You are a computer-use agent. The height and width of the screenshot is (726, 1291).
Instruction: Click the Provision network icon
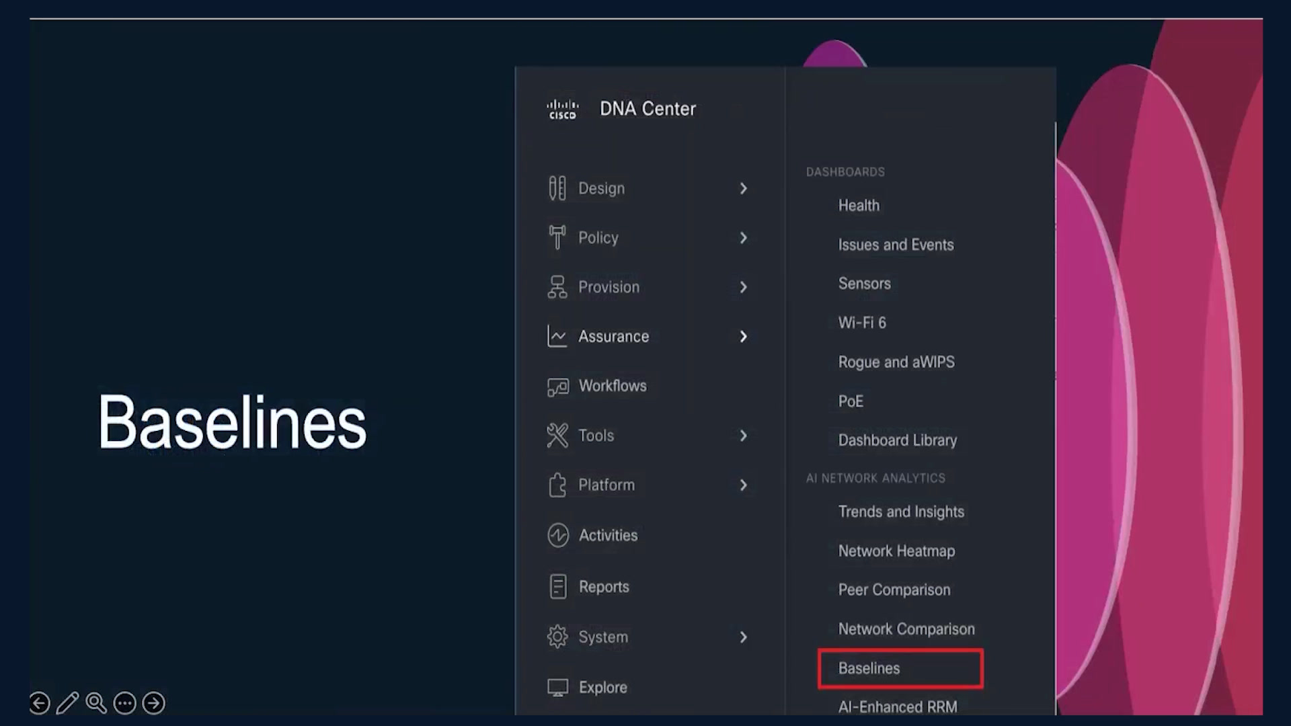557,287
